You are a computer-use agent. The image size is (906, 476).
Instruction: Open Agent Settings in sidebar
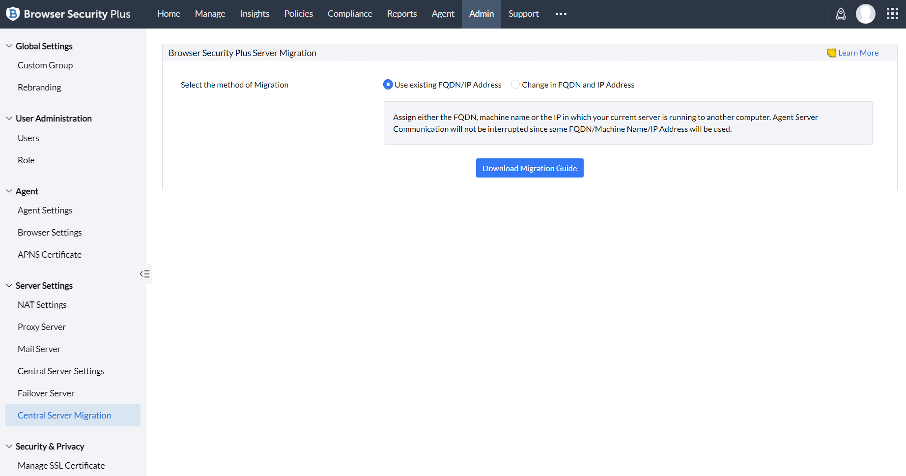pos(45,210)
